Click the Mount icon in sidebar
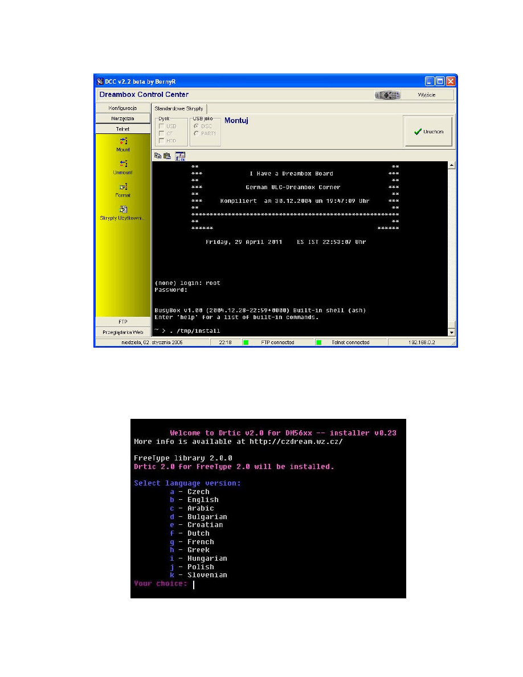523x677 pixels. click(x=123, y=141)
